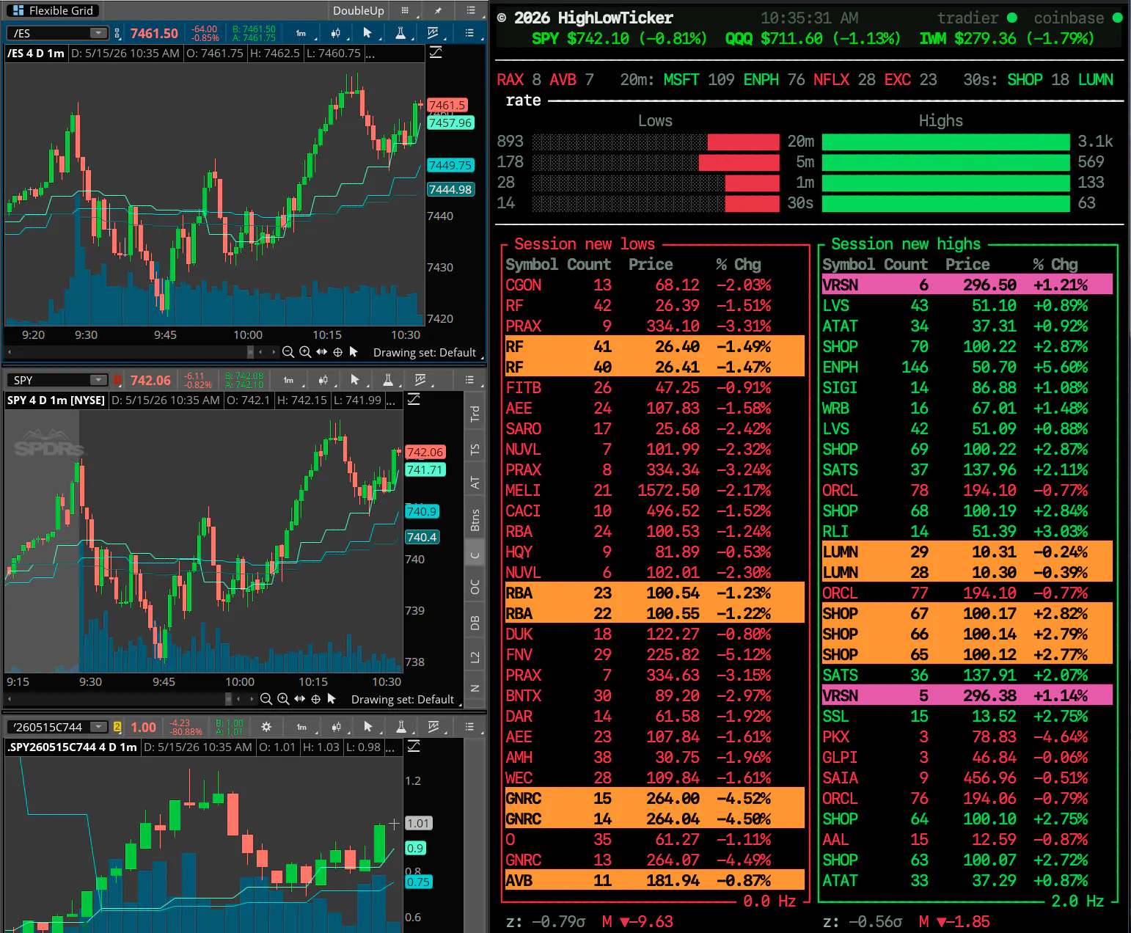1131x933 pixels.
Task: Open the 1m timeframe dropdown on option chart
Action: 303,727
